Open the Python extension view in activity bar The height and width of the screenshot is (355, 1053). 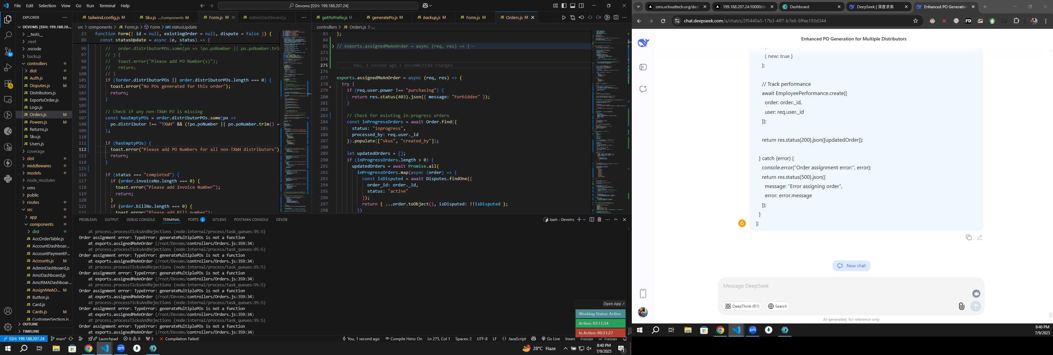(8, 178)
